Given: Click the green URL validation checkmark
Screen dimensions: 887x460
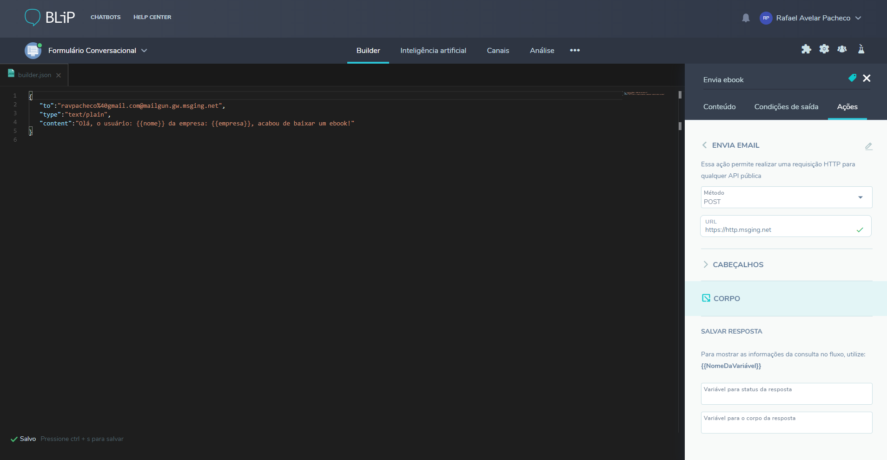Looking at the screenshot, I should [860, 230].
